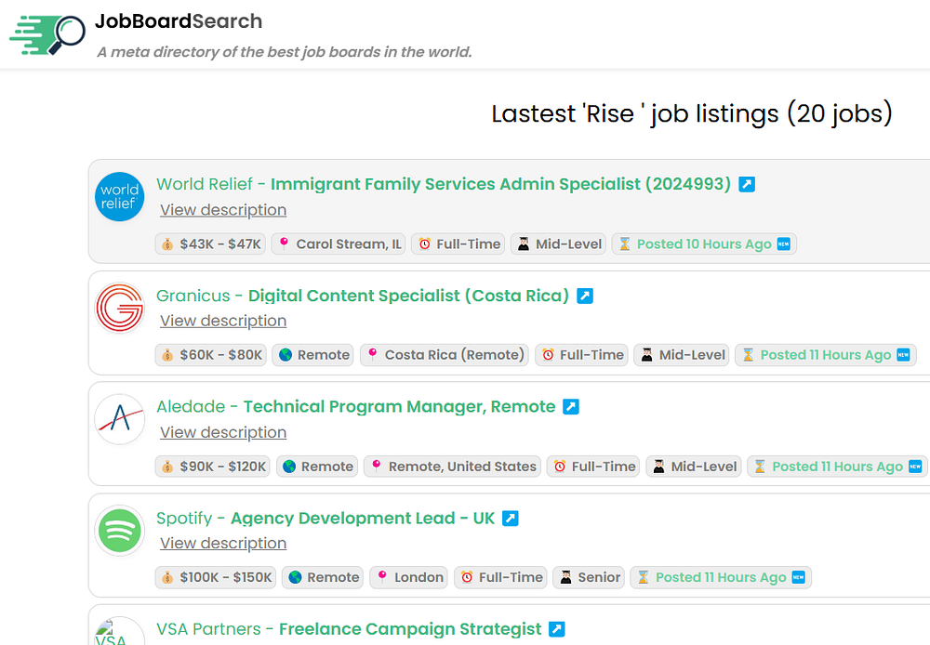Open external link icon for VSA Partners job
The height and width of the screenshot is (645, 930).
557,629
